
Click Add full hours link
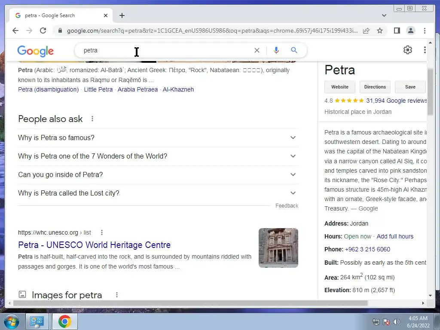click(x=395, y=237)
